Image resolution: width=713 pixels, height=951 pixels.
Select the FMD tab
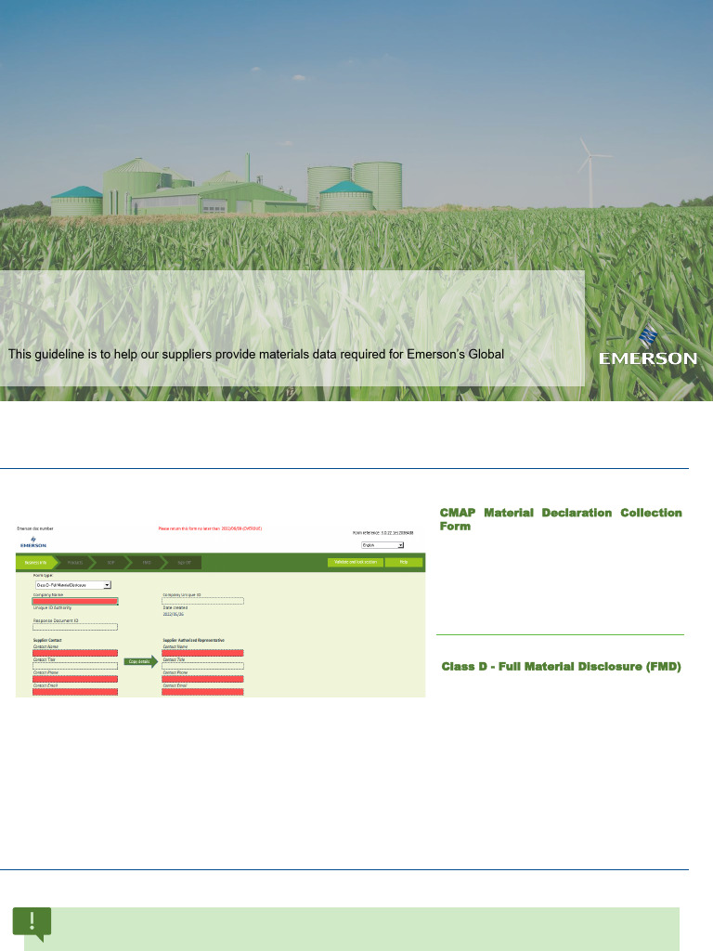pos(147,562)
